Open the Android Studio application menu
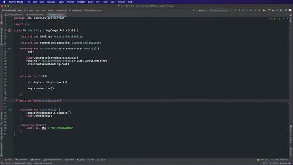Image resolution: width=293 pixels, height=165 pixels. coord(16,2)
